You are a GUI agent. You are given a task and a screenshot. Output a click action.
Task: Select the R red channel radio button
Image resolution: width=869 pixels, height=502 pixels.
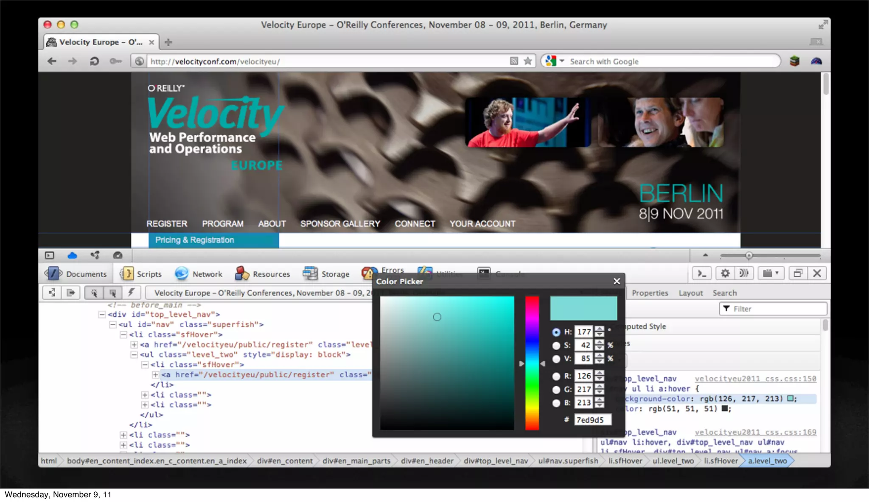tap(556, 376)
